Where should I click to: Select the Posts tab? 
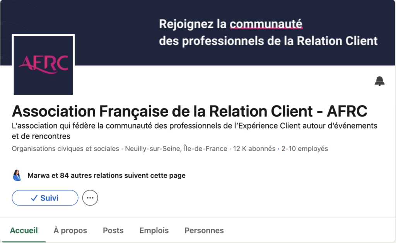click(113, 231)
